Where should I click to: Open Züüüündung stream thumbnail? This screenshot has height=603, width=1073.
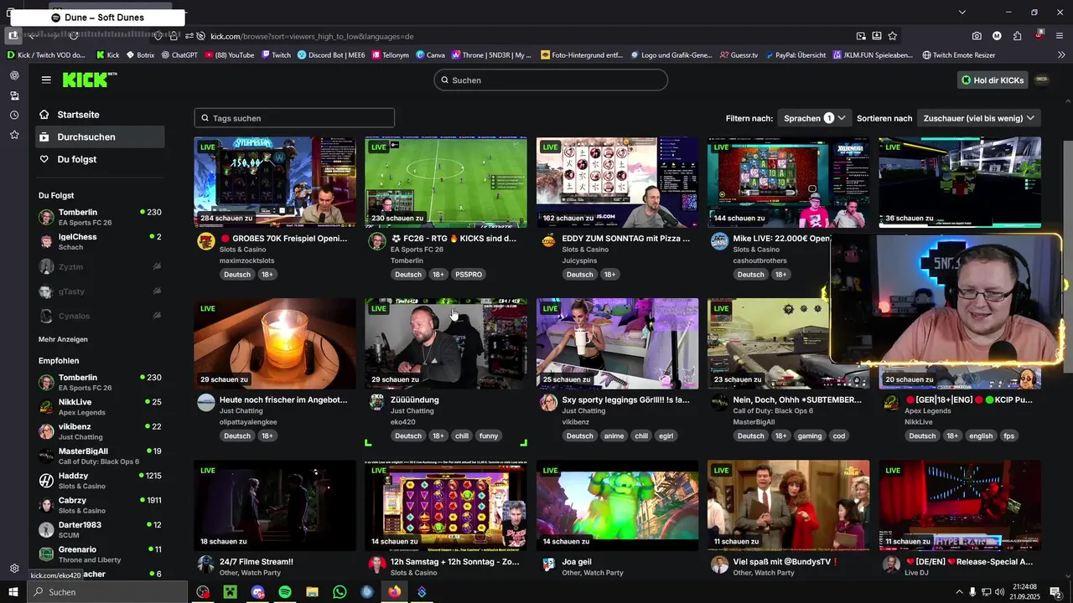(446, 343)
